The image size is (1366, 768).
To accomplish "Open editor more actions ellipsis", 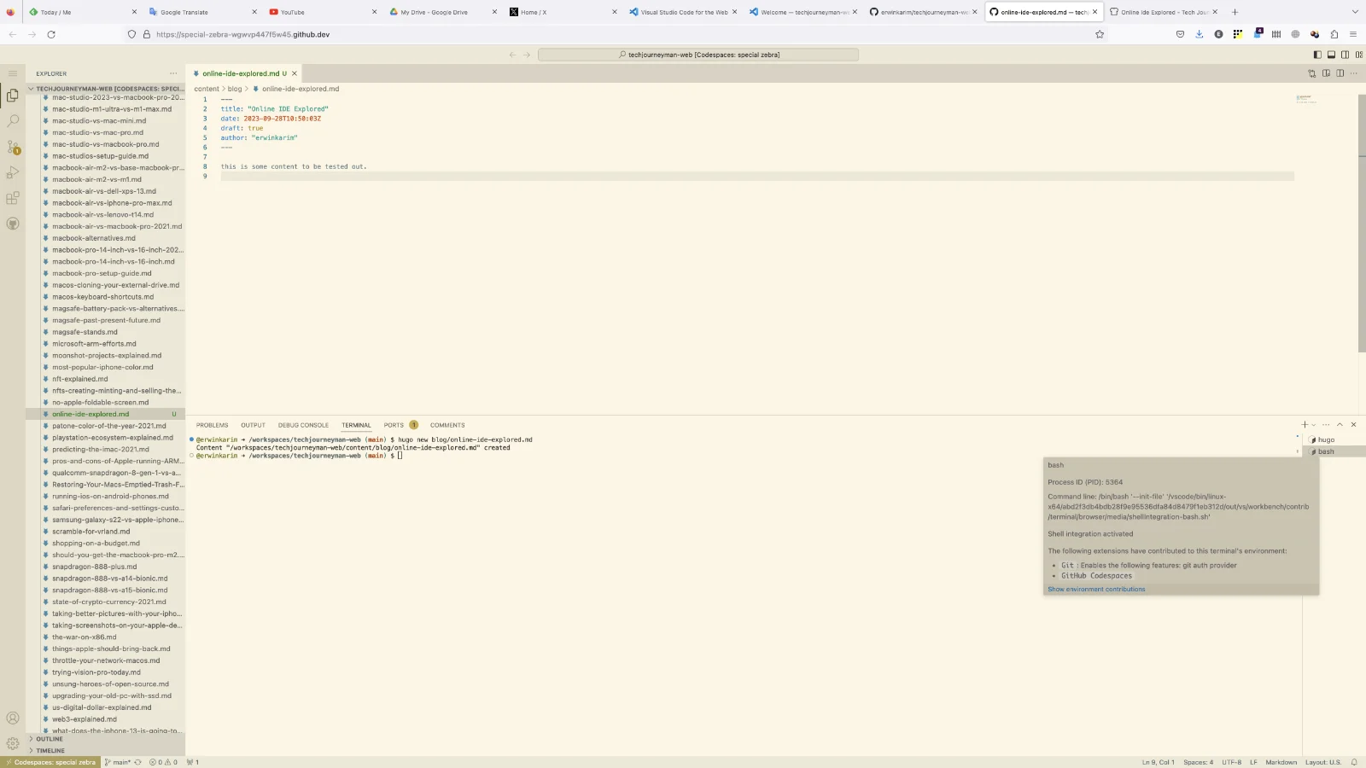I will [x=1353, y=73].
